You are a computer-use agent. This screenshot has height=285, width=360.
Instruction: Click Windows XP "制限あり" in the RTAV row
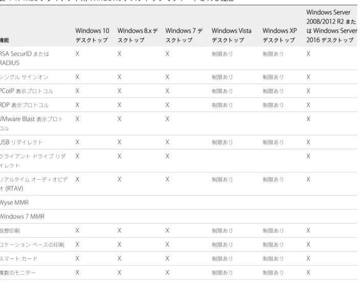[x=273, y=179]
